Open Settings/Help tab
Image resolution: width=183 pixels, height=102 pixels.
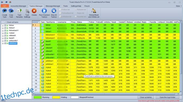pos(76,6)
